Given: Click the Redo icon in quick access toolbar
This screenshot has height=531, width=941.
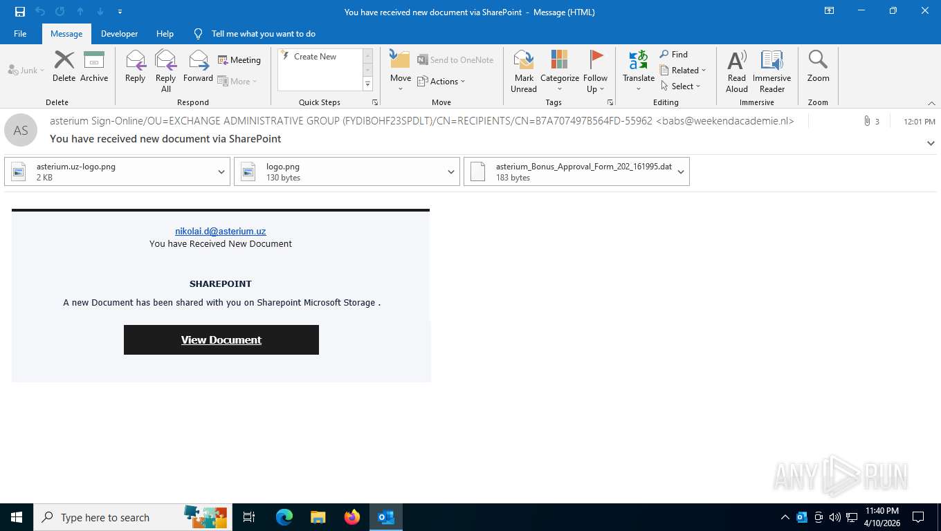Looking at the screenshot, I should [x=60, y=12].
